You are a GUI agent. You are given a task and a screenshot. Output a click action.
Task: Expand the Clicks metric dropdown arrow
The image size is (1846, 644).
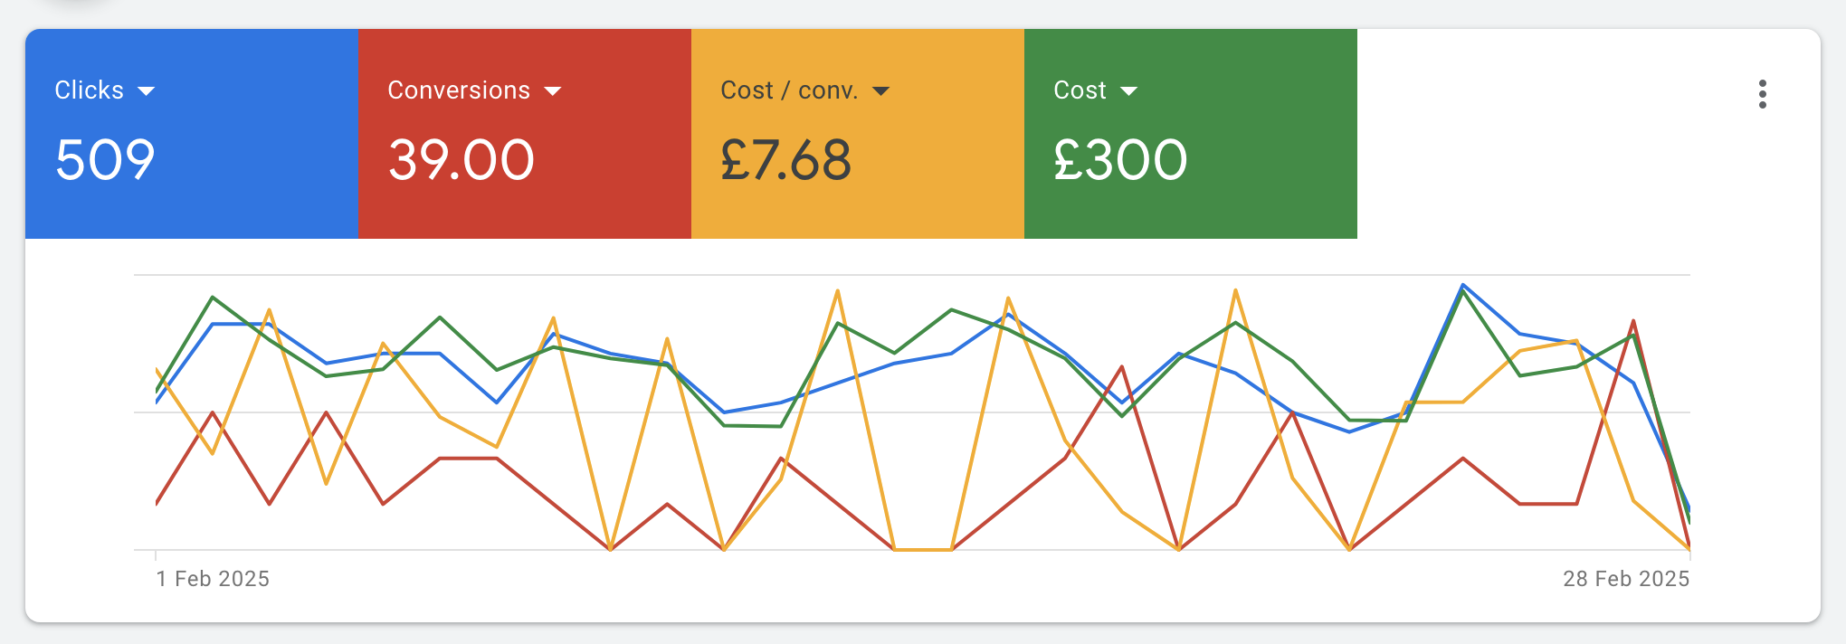[146, 91]
